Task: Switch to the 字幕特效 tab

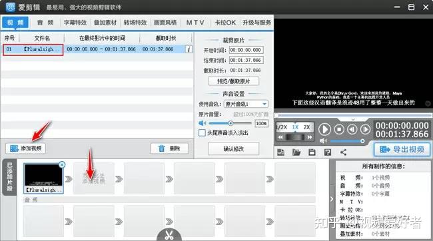Action: tap(75, 23)
